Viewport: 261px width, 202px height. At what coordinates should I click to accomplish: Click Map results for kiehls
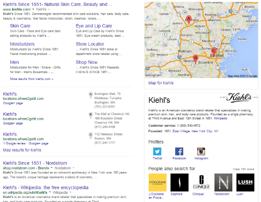pyautogui.click(x=22, y=150)
